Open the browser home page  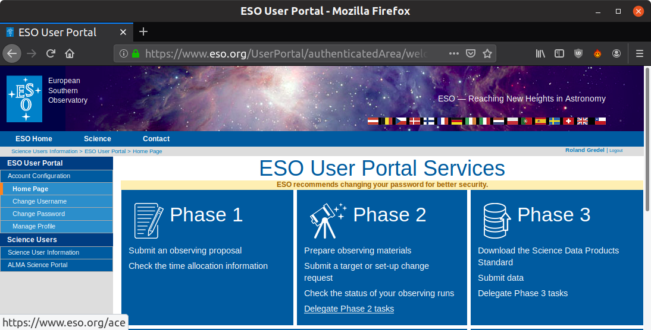click(x=70, y=53)
